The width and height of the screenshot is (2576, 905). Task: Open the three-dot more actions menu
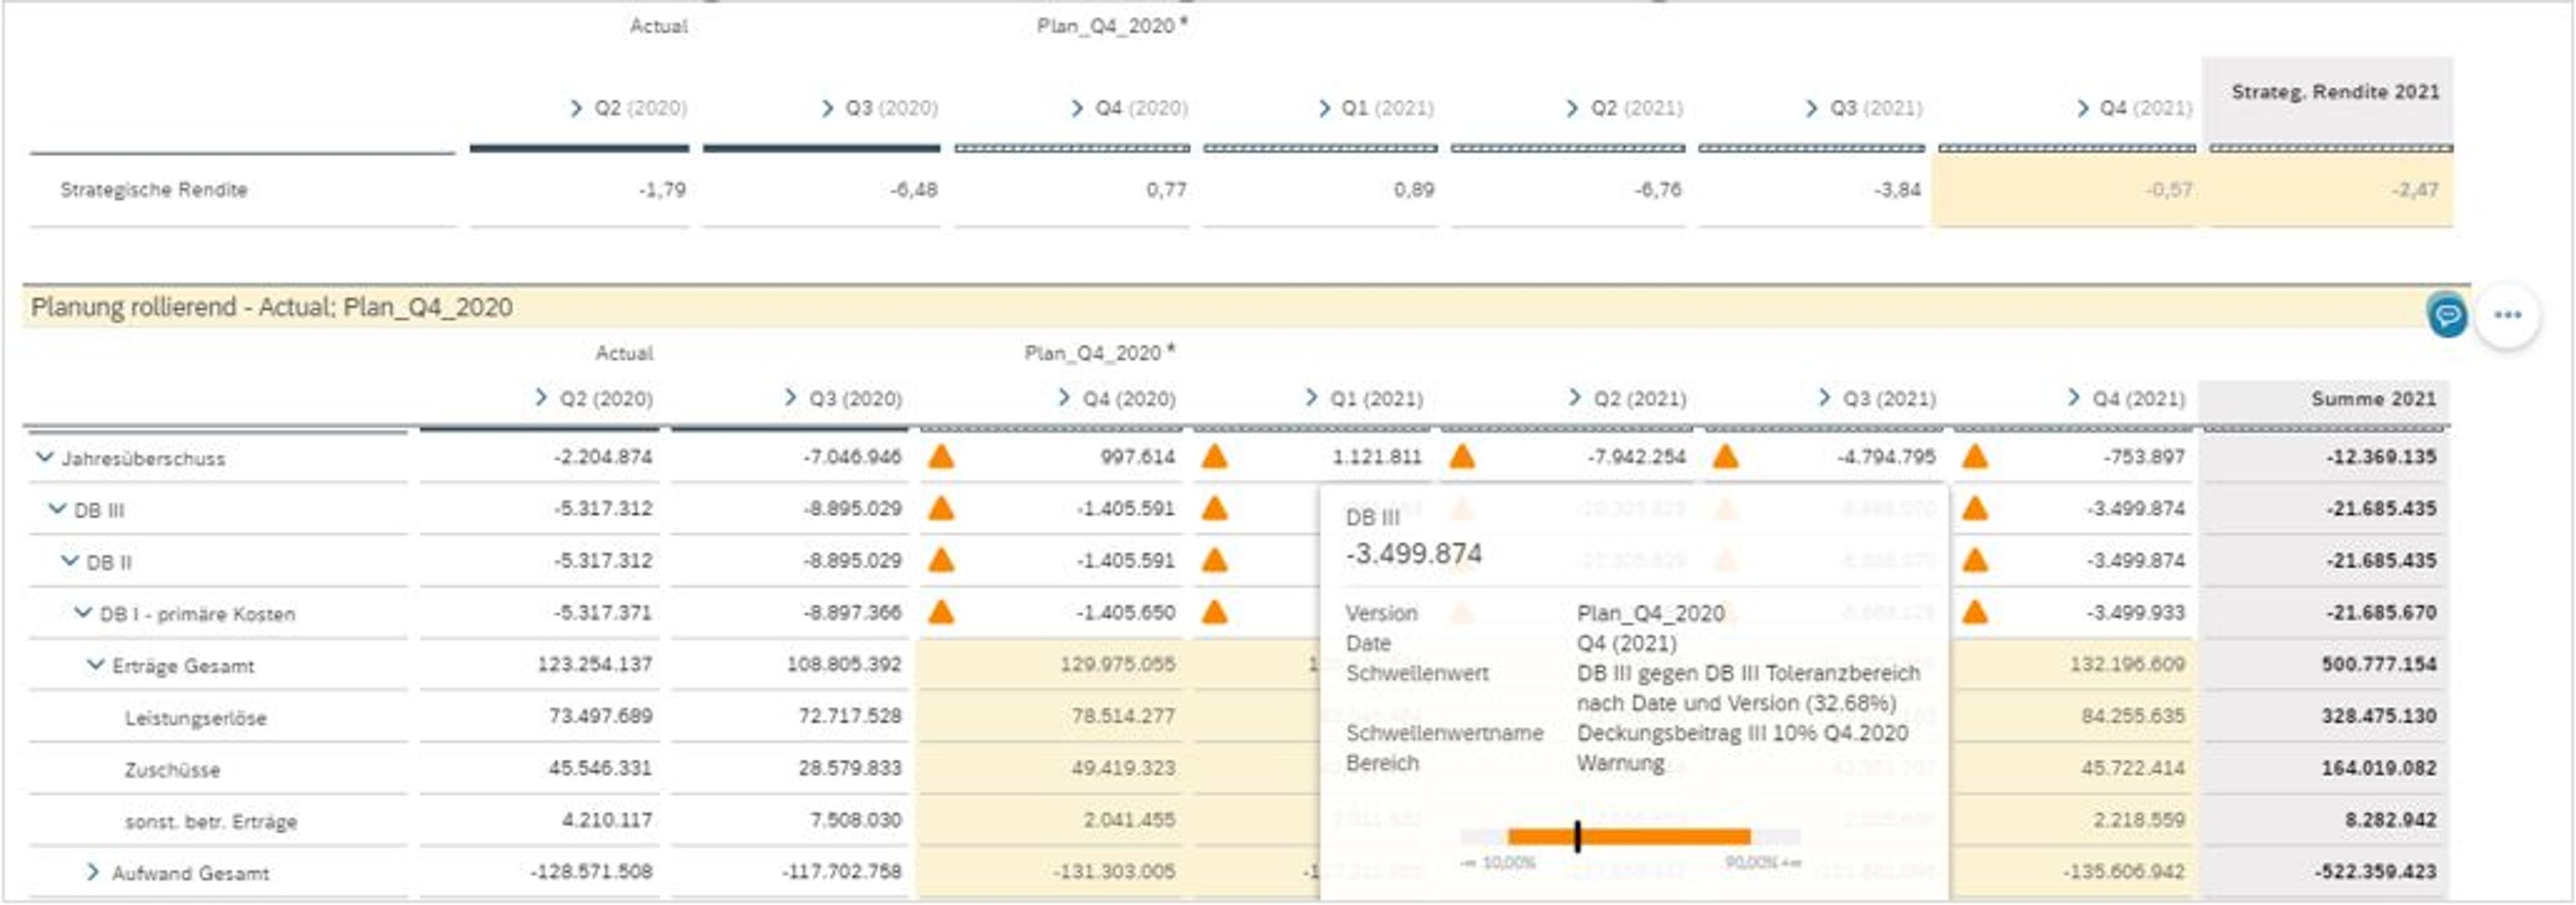pyautogui.click(x=2507, y=316)
